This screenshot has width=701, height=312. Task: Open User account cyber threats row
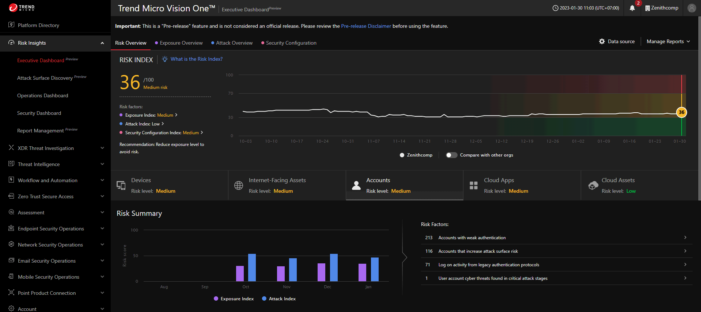pos(557,278)
